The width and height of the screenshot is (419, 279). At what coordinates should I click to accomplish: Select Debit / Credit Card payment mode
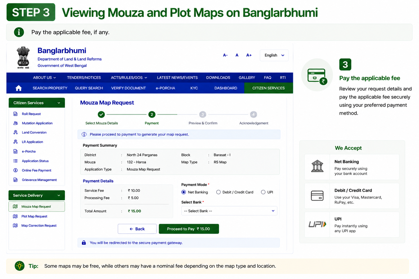pos(218,192)
